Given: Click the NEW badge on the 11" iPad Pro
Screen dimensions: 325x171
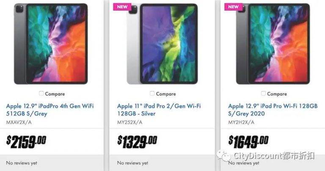Looking at the screenshot, I should click(122, 7).
